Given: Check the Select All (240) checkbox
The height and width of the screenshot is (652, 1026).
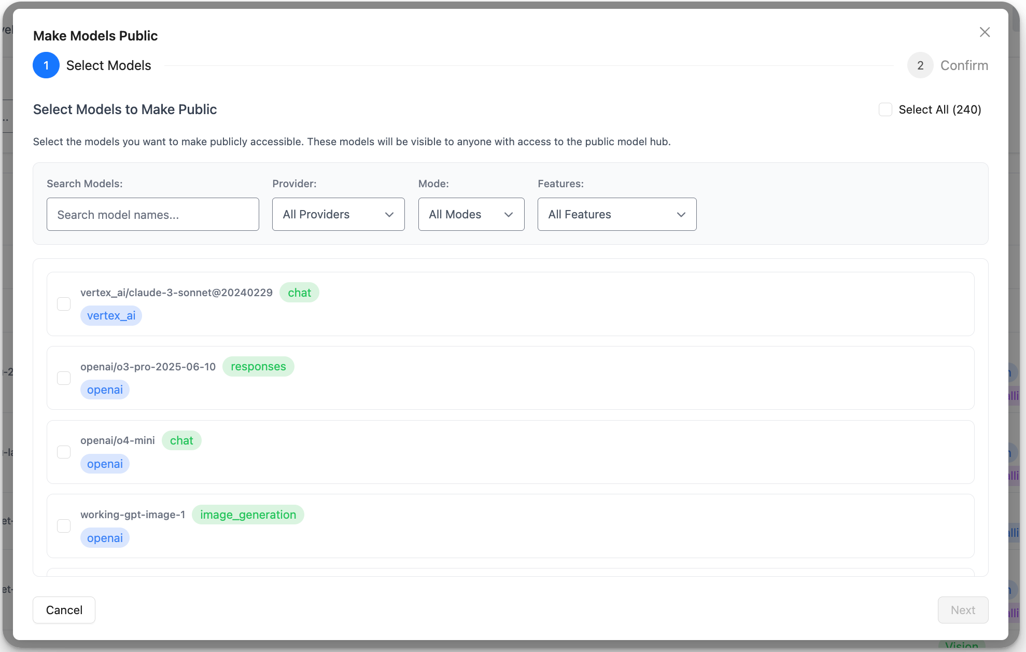Looking at the screenshot, I should 886,109.
